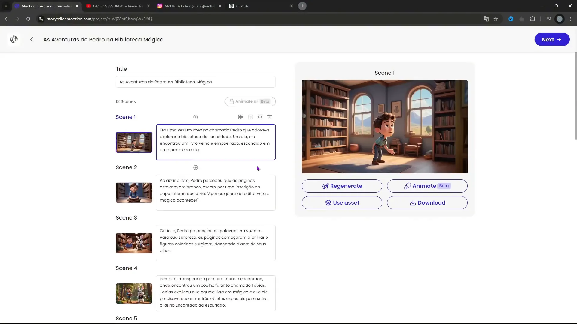Merge Scene 1 with the scene below
Screen dimensions: 577x324
point(260,117)
